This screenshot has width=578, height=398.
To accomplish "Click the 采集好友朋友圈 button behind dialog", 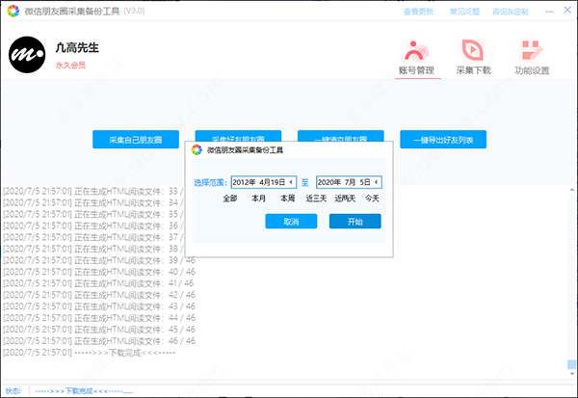I will pos(238,135).
